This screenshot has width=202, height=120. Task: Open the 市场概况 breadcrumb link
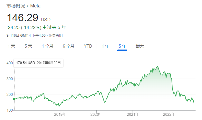tap(16, 6)
